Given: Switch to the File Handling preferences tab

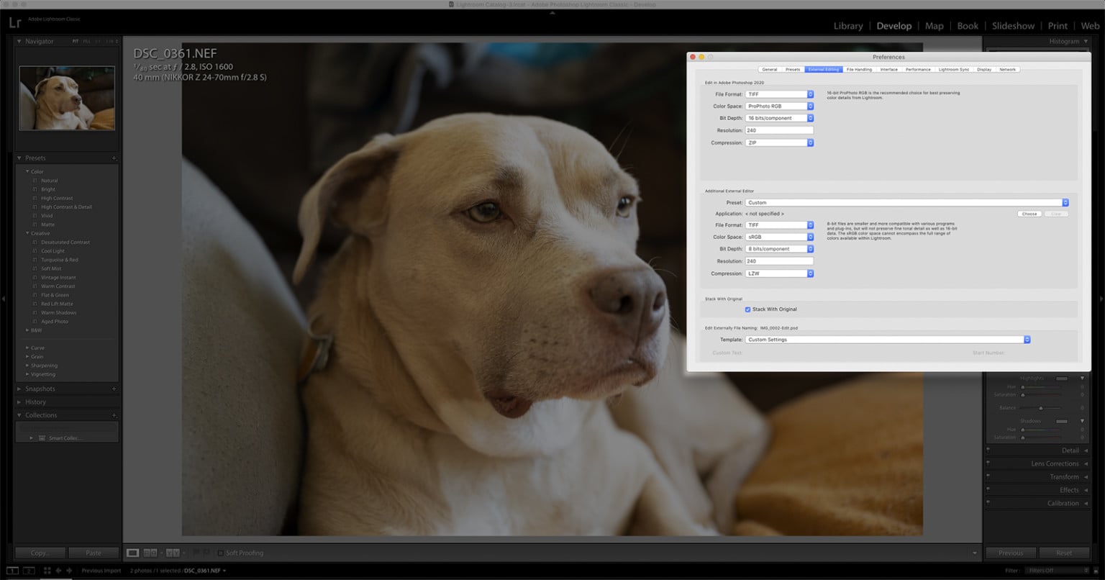Looking at the screenshot, I should click(x=859, y=70).
